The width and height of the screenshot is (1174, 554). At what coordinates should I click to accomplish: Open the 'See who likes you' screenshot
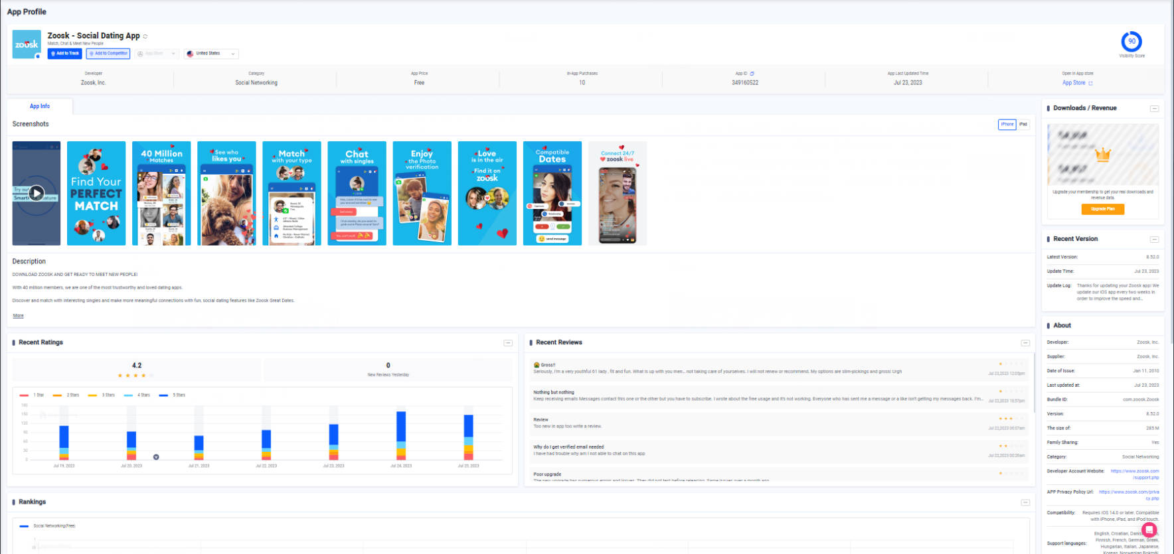pos(226,193)
